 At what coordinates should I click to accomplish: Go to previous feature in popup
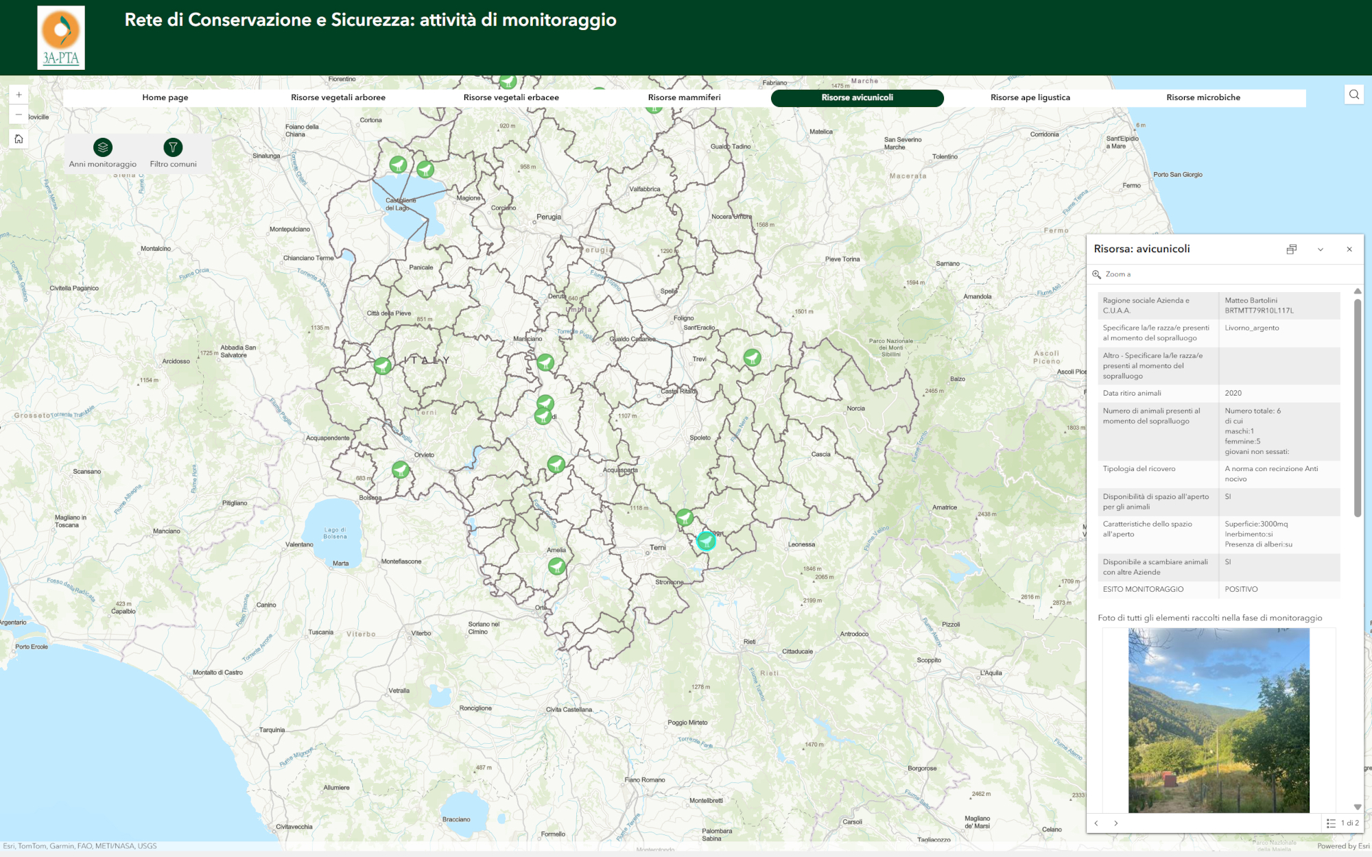click(x=1096, y=823)
